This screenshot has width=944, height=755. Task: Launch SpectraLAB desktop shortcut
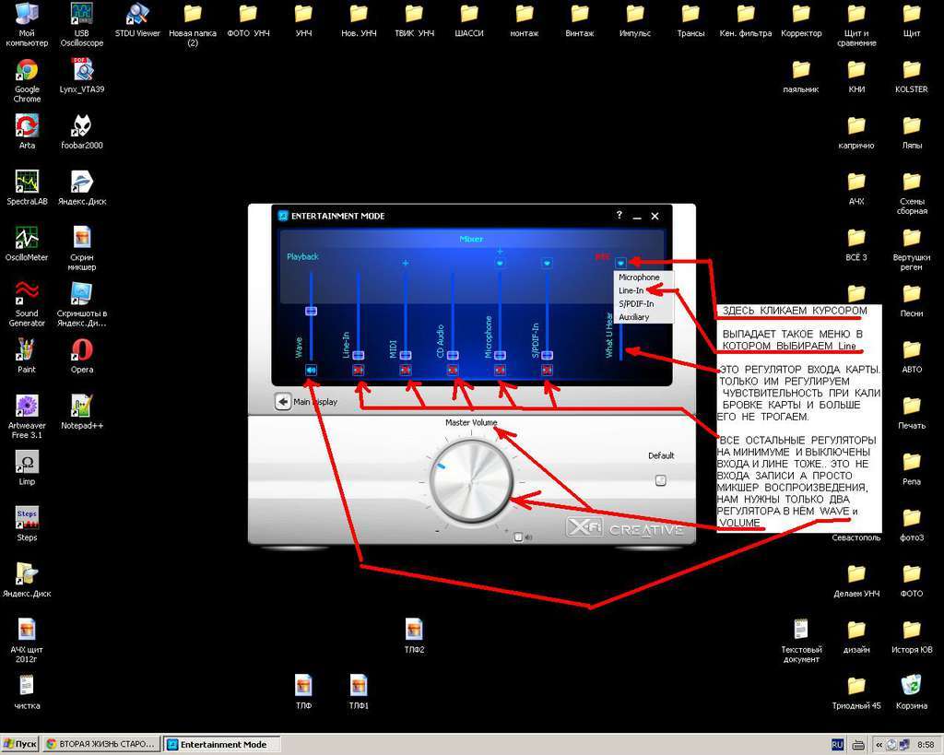coord(27,188)
